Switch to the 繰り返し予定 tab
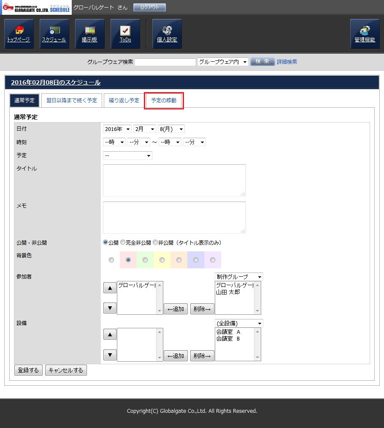The height and width of the screenshot is (428, 384). point(124,101)
